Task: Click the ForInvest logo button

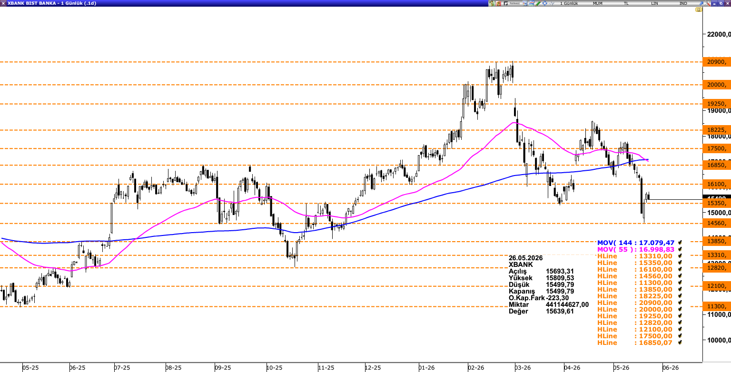Action: (x=512, y=3)
